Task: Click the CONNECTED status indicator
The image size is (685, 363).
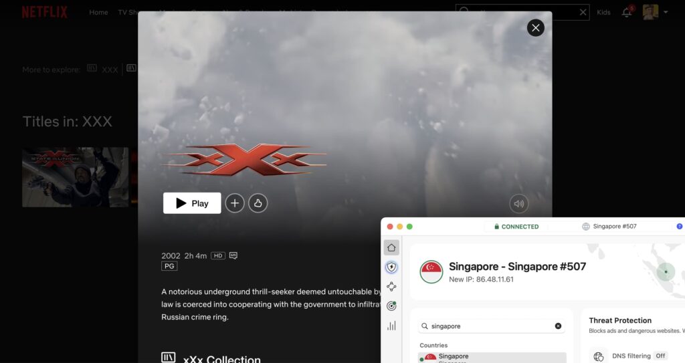Action: [x=516, y=226]
